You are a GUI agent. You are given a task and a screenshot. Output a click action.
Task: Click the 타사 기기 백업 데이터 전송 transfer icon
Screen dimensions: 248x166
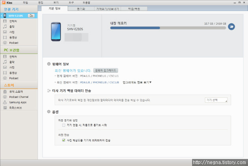pyautogui.click(x=49, y=91)
